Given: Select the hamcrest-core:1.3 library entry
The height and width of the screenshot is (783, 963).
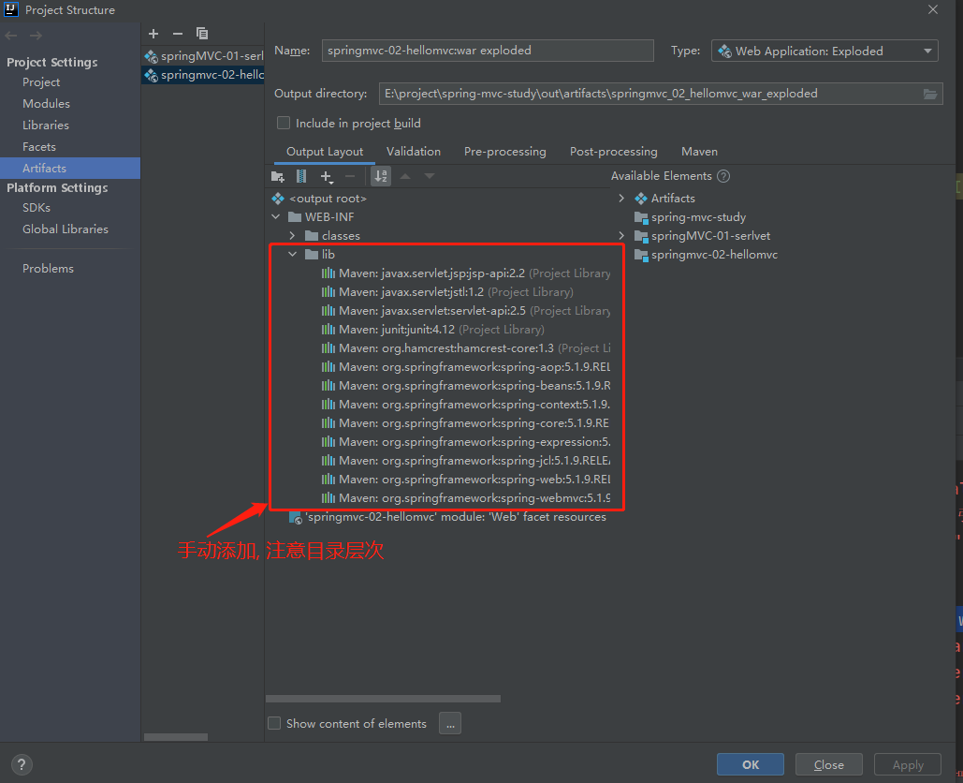Looking at the screenshot, I should pos(465,348).
